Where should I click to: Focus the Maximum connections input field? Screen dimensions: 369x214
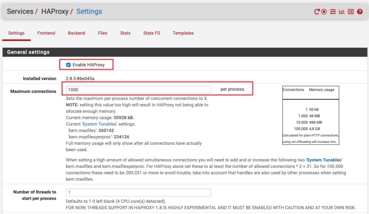(x=138, y=90)
